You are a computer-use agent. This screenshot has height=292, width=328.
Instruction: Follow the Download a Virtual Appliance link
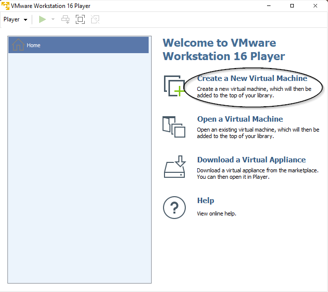(251, 160)
